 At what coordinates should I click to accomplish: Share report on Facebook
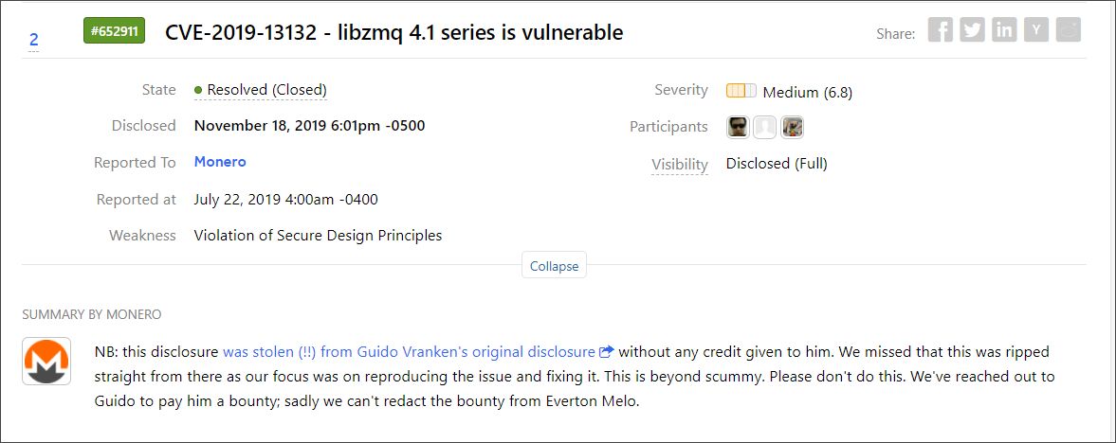coord(940,30)
